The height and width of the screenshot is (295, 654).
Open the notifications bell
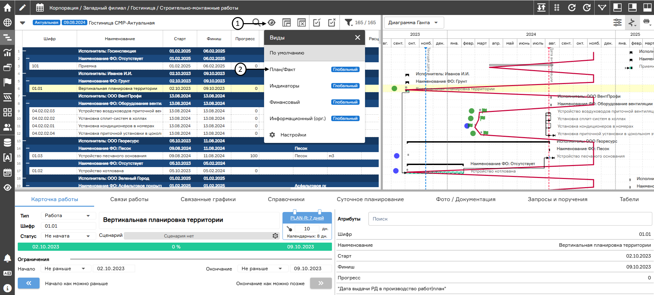tap(7, 258)
